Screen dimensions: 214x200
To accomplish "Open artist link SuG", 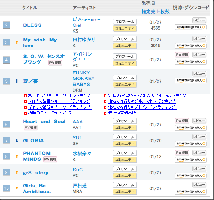I will [x=78, y=170].
